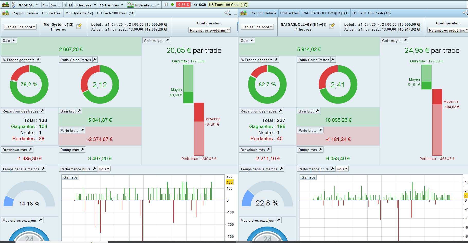Viewport: 468px width, 243px height.
Task: Toggle the M monthly timeframe button
Action: click(70, 5)
